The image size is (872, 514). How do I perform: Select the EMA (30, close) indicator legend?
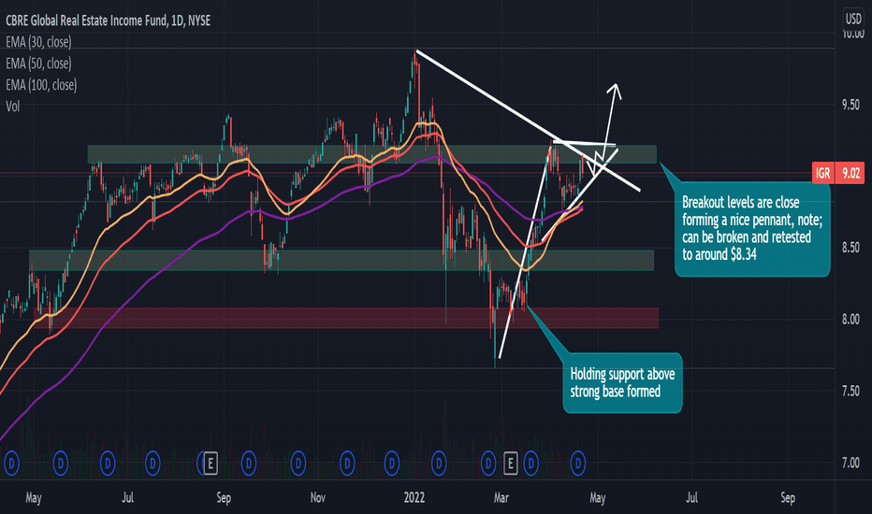38,42
